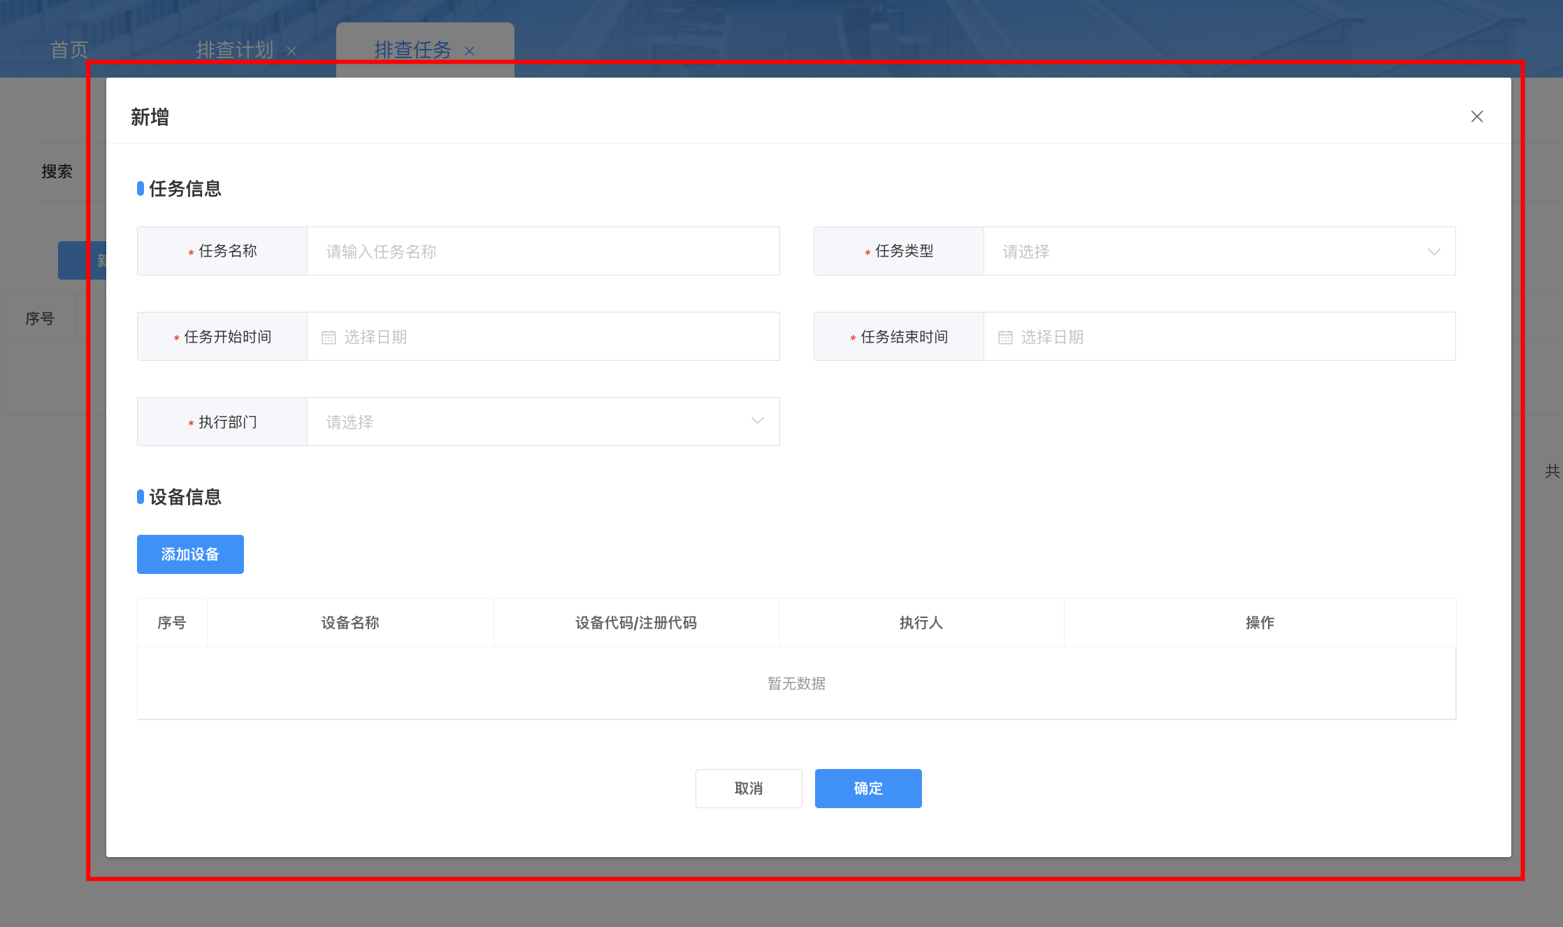
Task: Confirm with the 确定 button
Action: (x=868, y=789)
